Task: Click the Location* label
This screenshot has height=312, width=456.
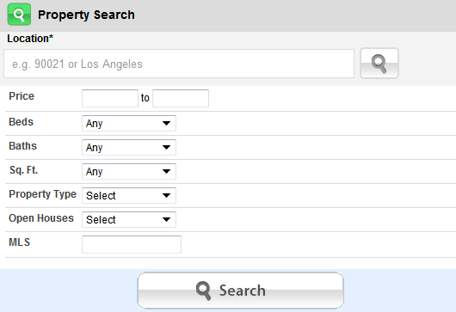Action: [x=30, y=39]
